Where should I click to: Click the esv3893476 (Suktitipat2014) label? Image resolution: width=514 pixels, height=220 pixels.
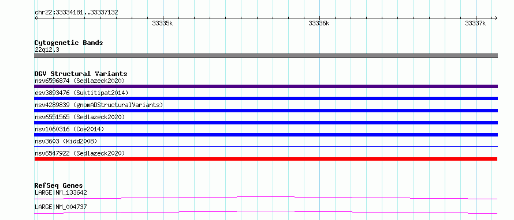[x=81, y=93]
